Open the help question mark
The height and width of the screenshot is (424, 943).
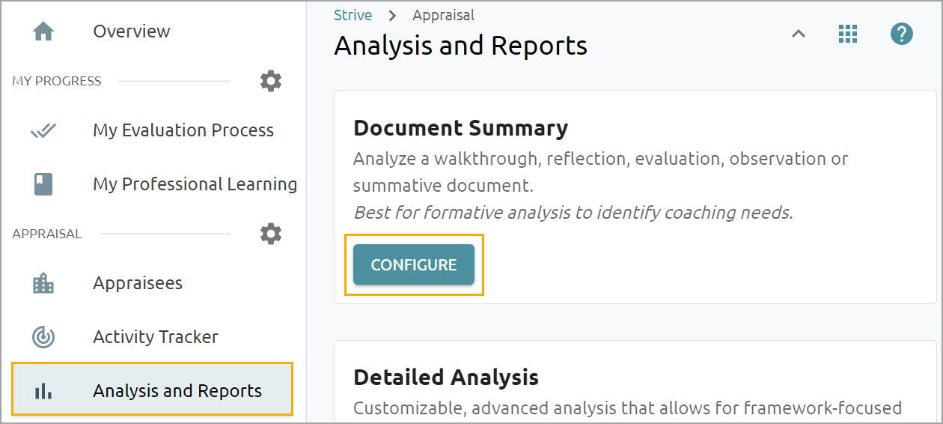902,34
